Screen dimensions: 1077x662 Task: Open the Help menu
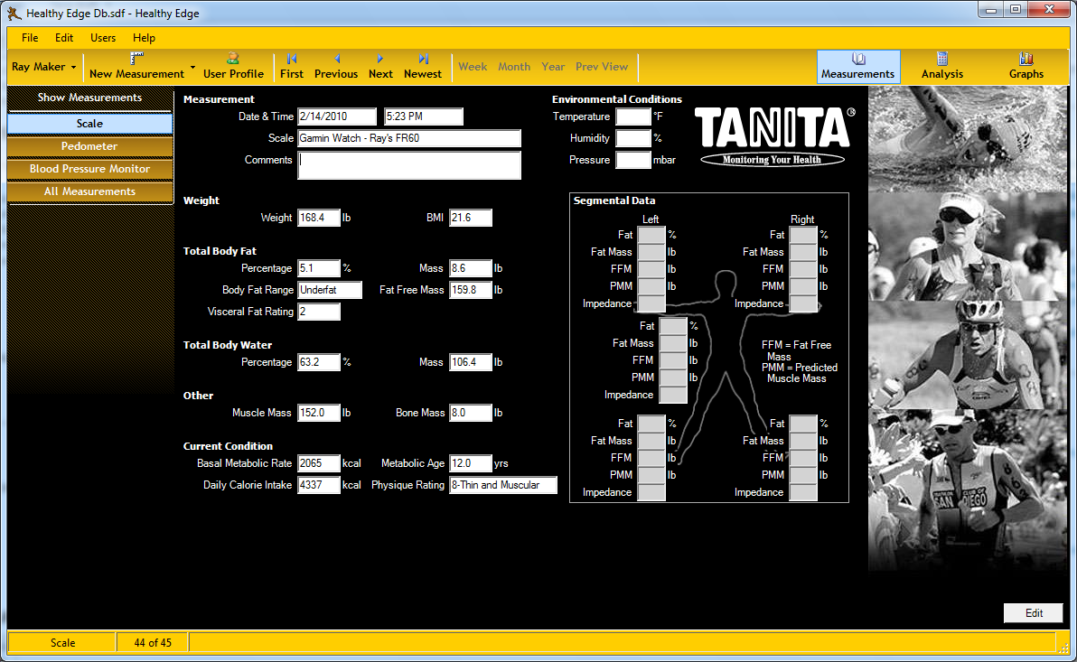[x=144, y=38]
